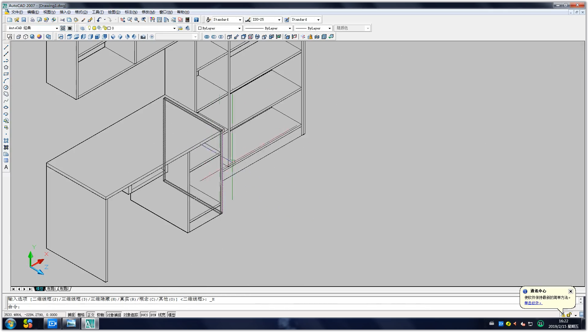588x332 pixels.
Task: Click the Undo arrow icon
Action: coord(99,20)
